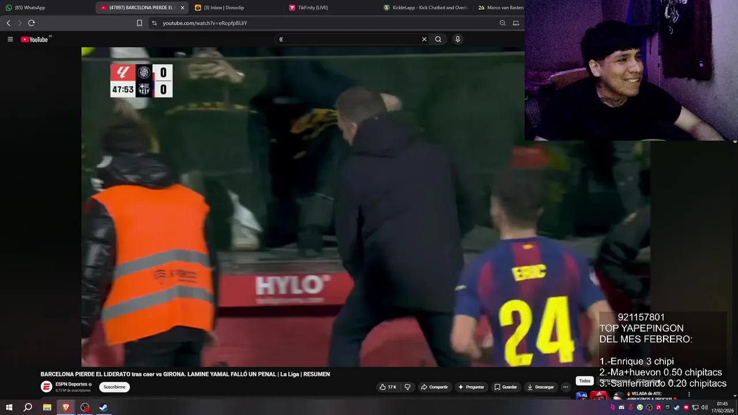Screen dimensions: 738x415
Task: Open network icon in the system tray
Action: tap(695, 408)
